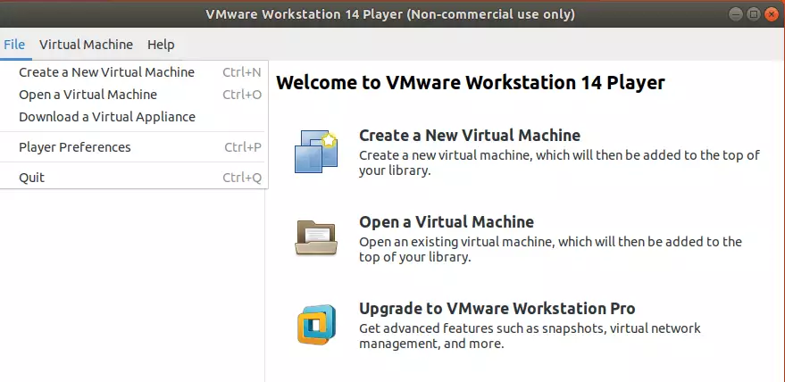Click the Ctrl+N shortcut label

pyautogui.click(x=242, y=72)
